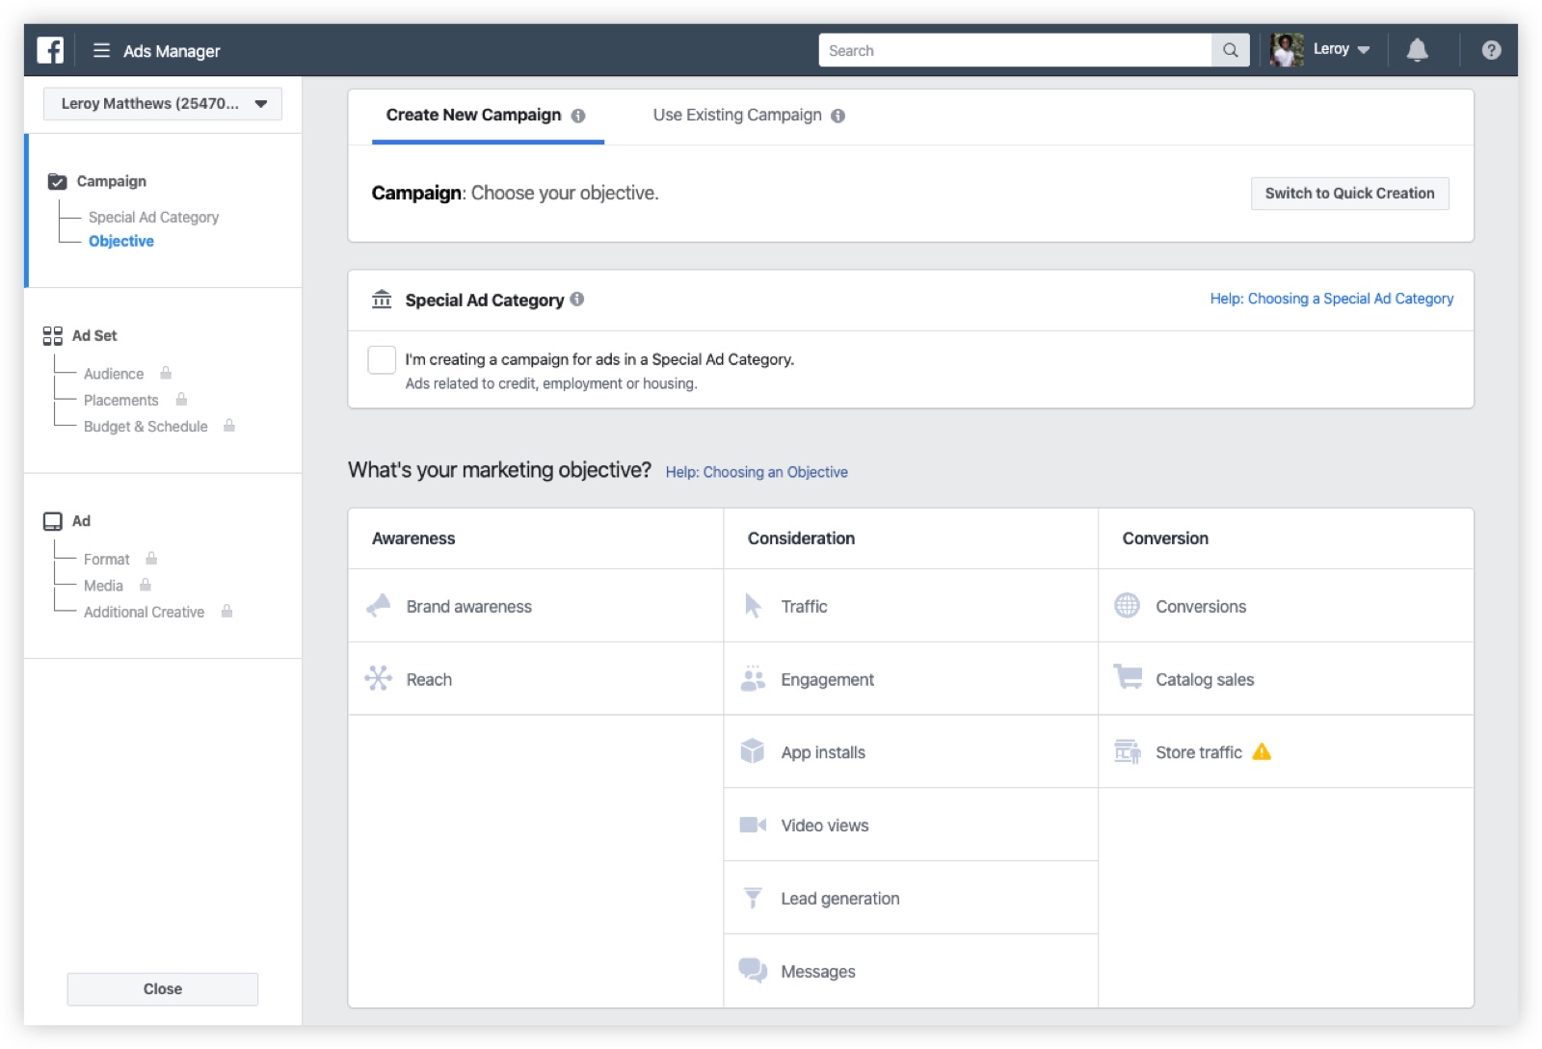Choose the Store traffic objective
The image size is (1542, 1049).
pyautogui.click(x=1286, y=752)
